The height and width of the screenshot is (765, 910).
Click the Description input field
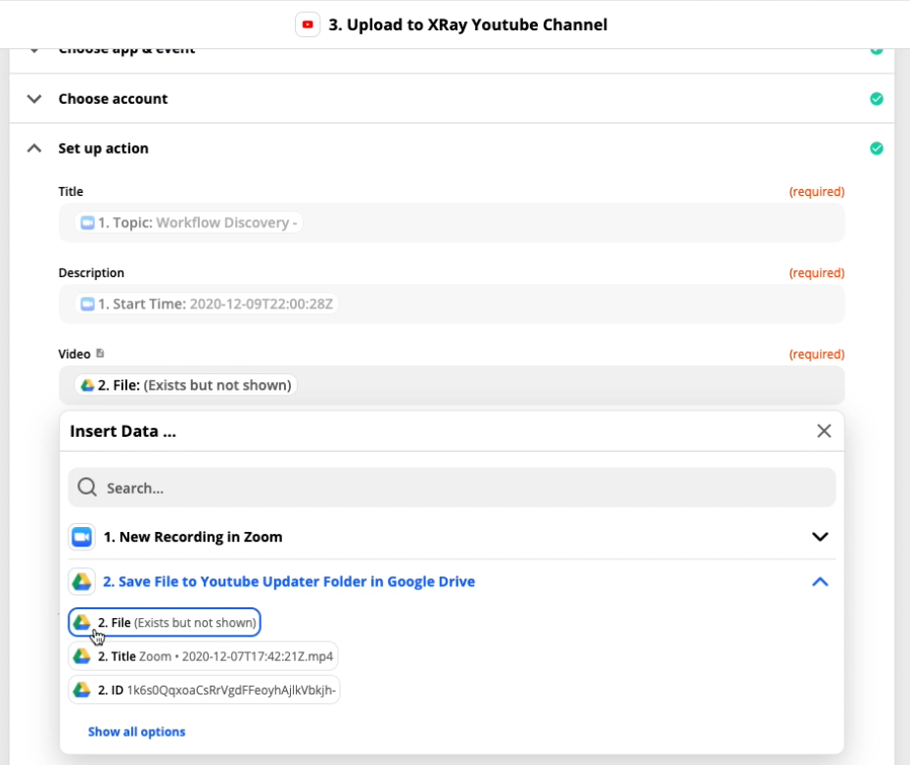[452, 305]
